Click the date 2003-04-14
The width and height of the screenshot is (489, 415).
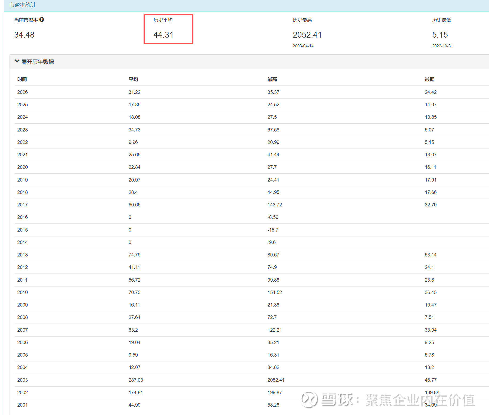(x=303, y=46)
